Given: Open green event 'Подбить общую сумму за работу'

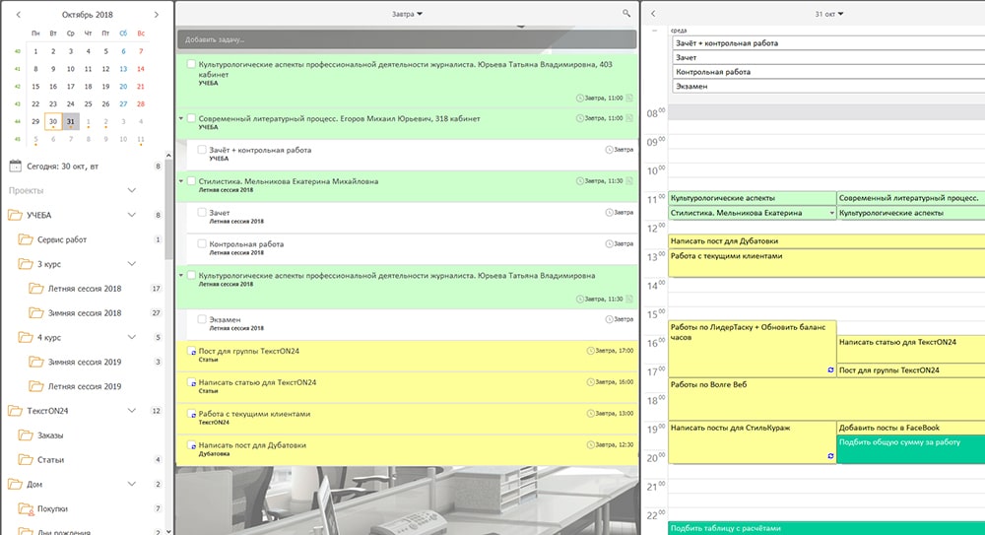Looking at the screenshot, I should pos(911,449).
